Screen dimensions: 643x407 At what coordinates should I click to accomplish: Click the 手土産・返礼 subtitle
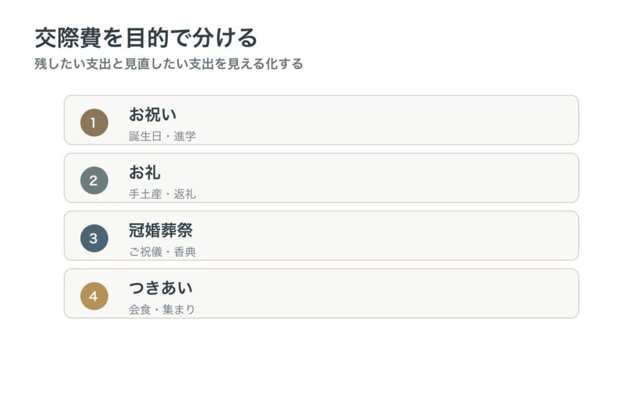click(163, 194)
